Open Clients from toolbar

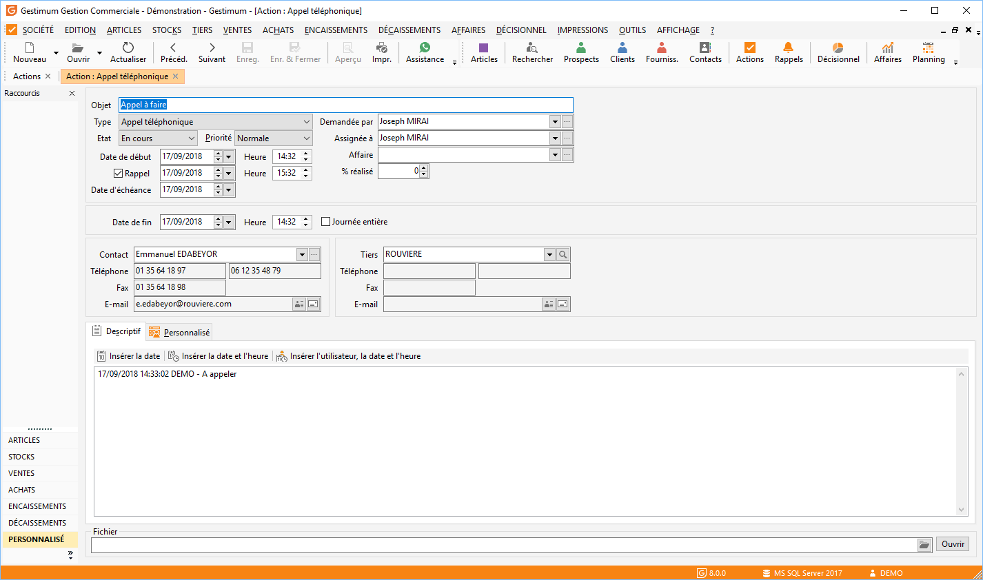point(622,52)
